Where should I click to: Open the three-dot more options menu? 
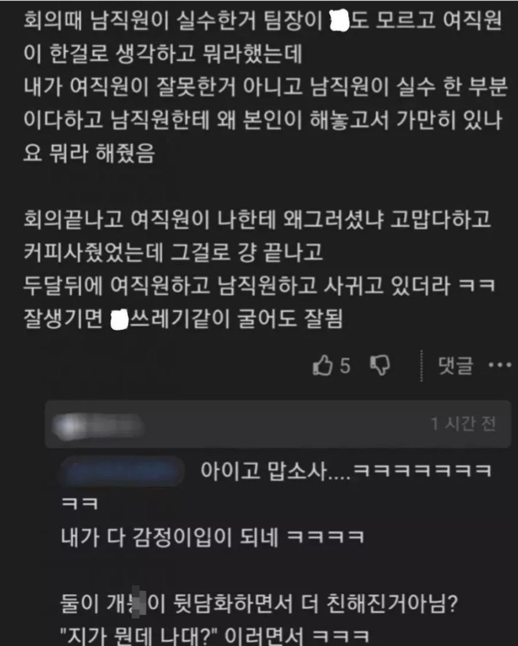pyautogui.click(x=500, y=365)
